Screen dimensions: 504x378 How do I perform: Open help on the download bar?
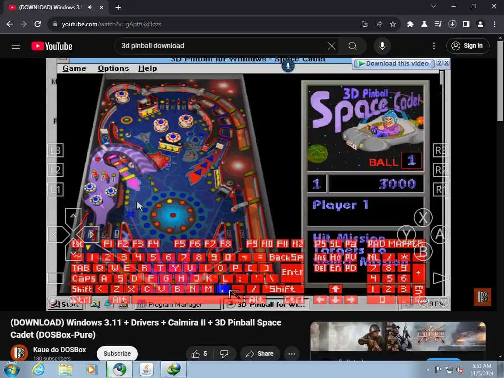tap(439, 63)
